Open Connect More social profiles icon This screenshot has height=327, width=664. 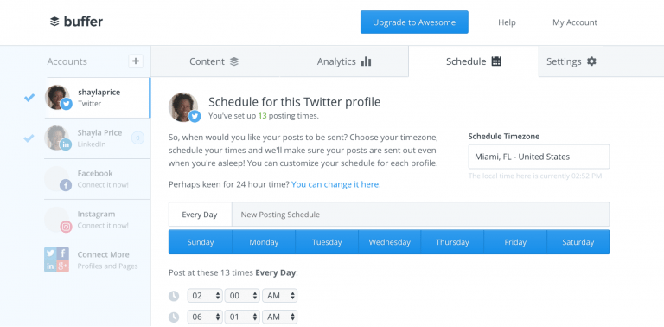[x=57, y=260]
